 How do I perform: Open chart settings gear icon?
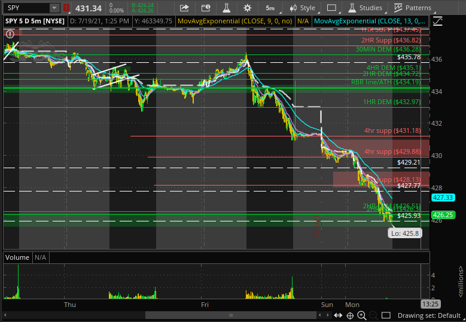[x=247, y=8]
